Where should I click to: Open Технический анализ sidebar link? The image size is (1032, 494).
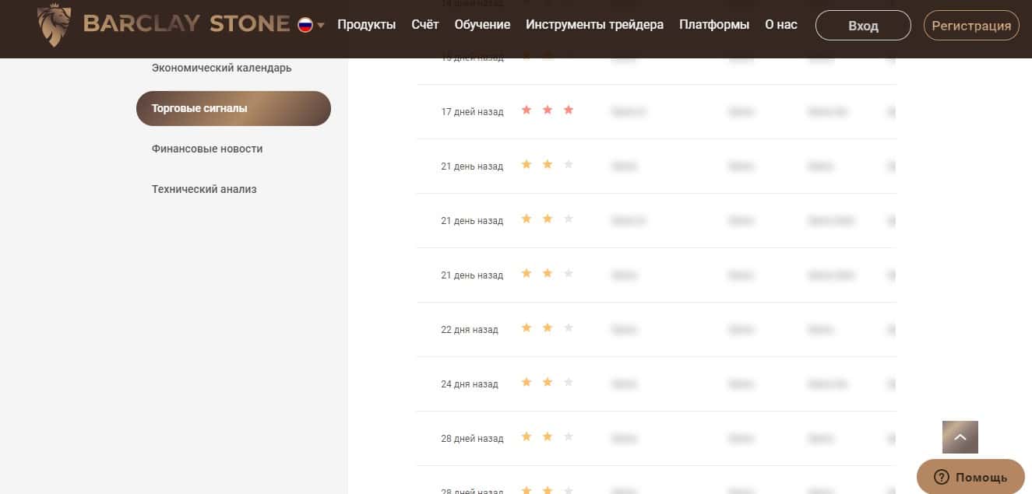[204, 189]
